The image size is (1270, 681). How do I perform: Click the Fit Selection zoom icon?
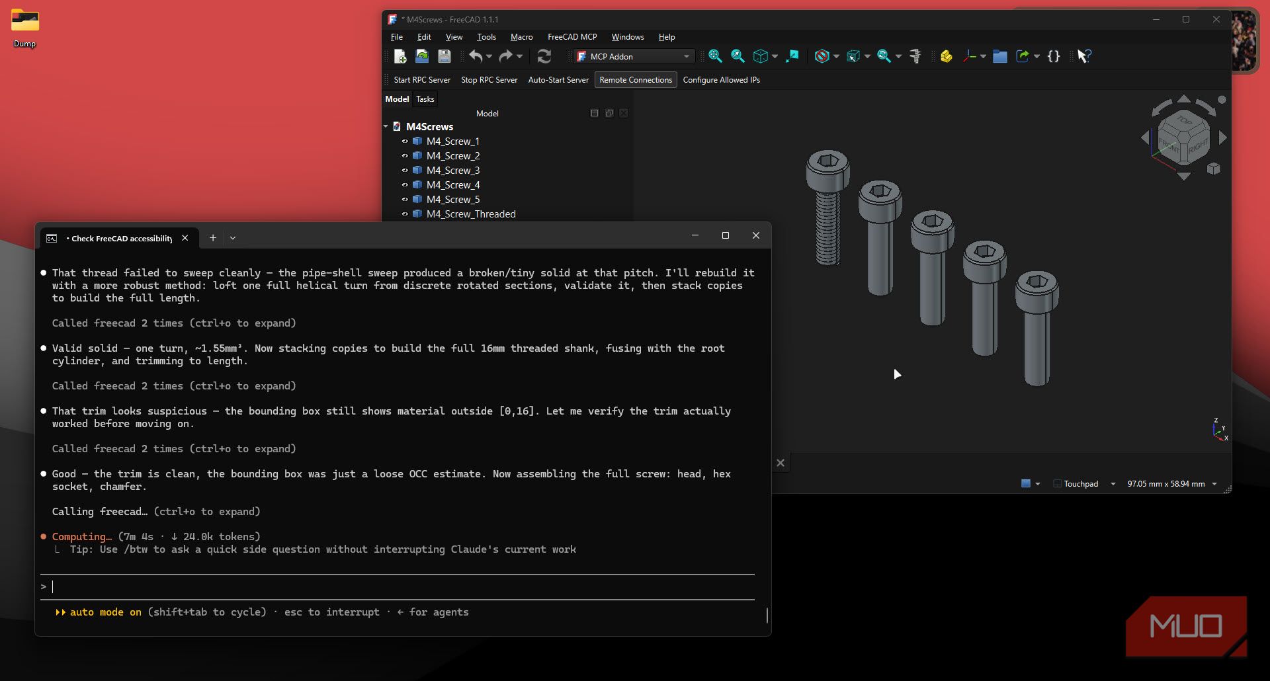click(x=738, y=56)
